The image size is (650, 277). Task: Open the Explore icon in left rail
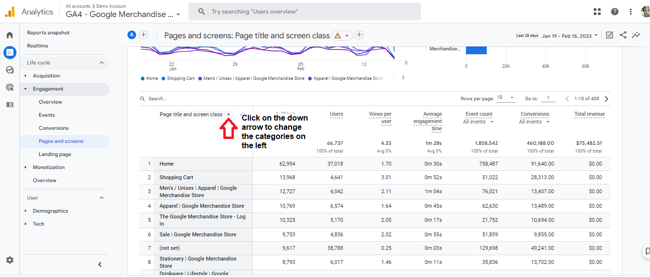[10, 70]
